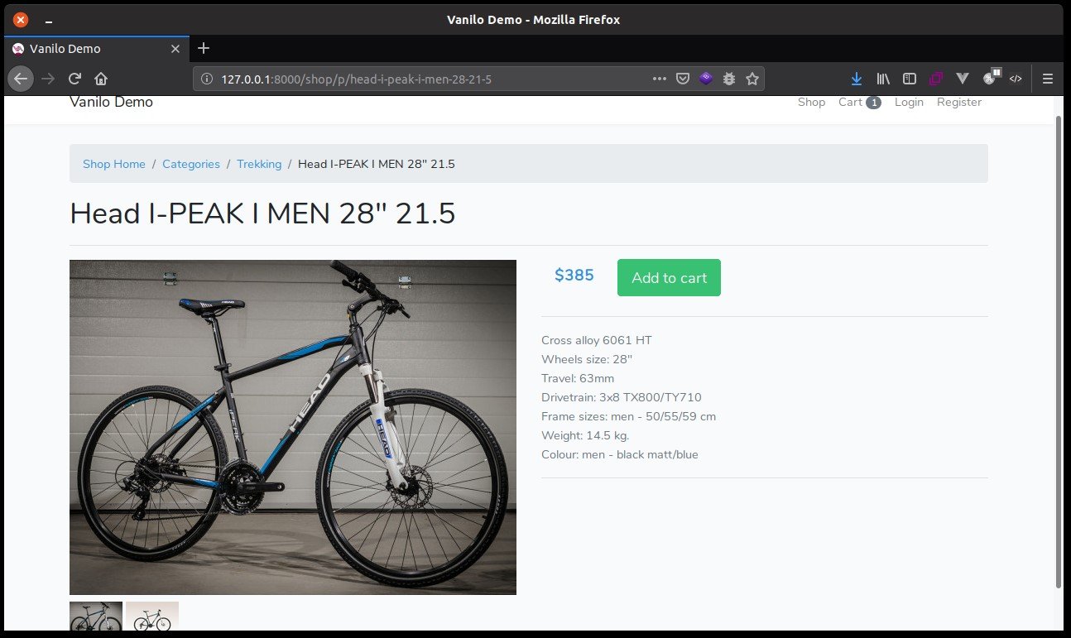Open the Cart with one item
1071x638 pixels.
tap(860, 102)
